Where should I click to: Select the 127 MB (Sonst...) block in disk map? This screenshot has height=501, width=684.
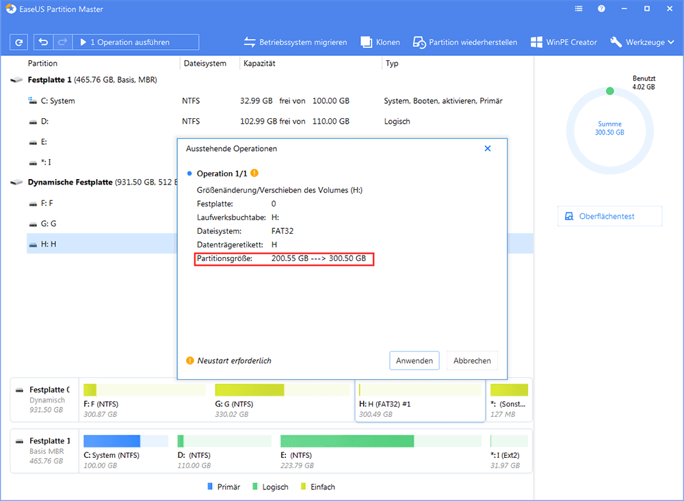(509, 401)
